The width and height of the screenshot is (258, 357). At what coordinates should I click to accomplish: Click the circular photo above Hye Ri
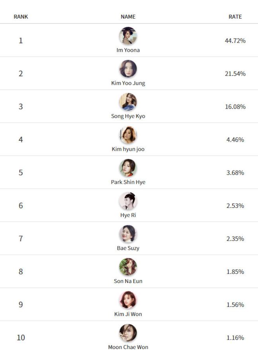128,201
